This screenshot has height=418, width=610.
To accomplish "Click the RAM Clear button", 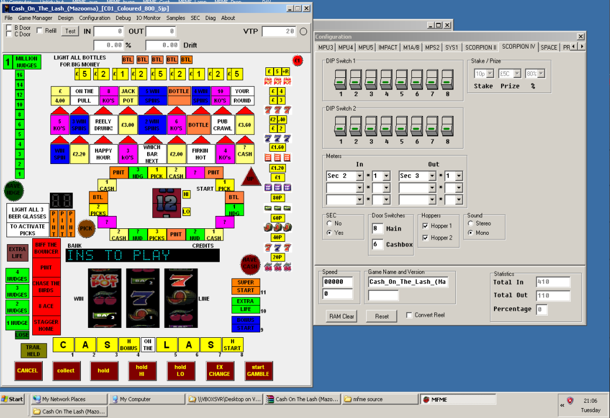I will coord(342,316).
